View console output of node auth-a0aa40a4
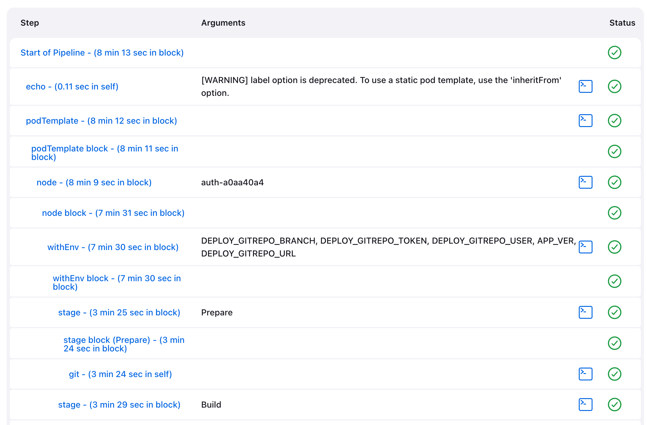The image size is (647, 425). point(585,182)
